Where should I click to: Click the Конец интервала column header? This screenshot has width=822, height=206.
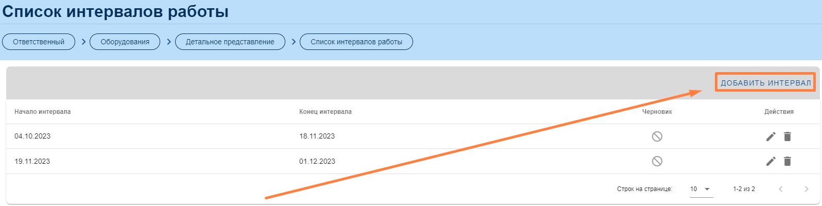[x=326, y=112]
